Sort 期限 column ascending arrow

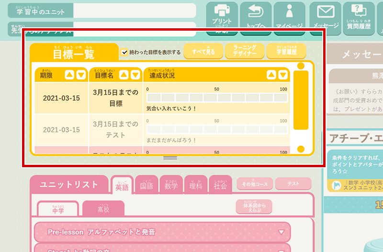pyautogui.click(x=69, y=75)
